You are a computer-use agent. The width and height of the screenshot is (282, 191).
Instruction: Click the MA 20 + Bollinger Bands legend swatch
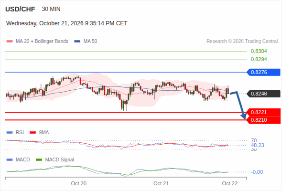pyautogui.click(x=10, y=42)
